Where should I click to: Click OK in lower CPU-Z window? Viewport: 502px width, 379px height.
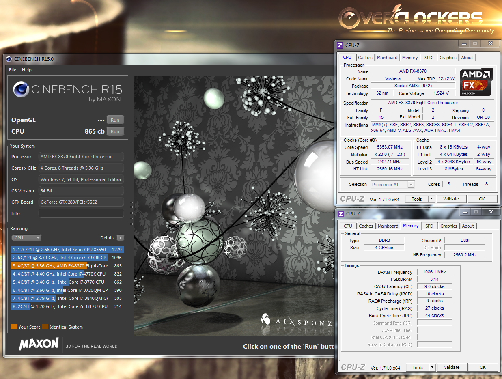click(483, 367)
